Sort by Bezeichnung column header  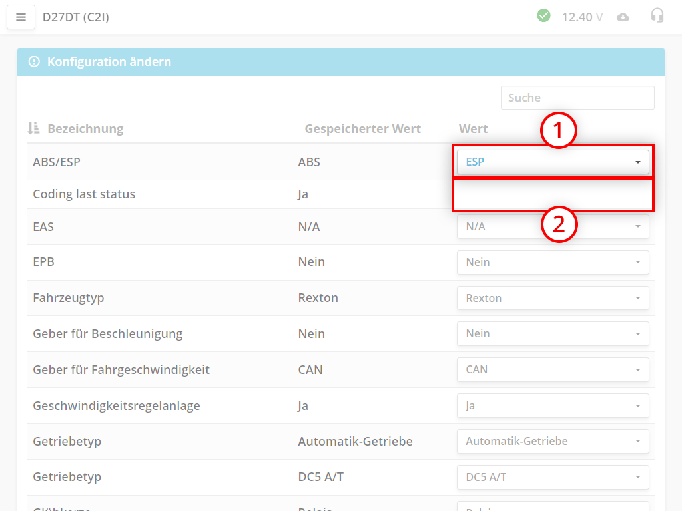point(85,128)
